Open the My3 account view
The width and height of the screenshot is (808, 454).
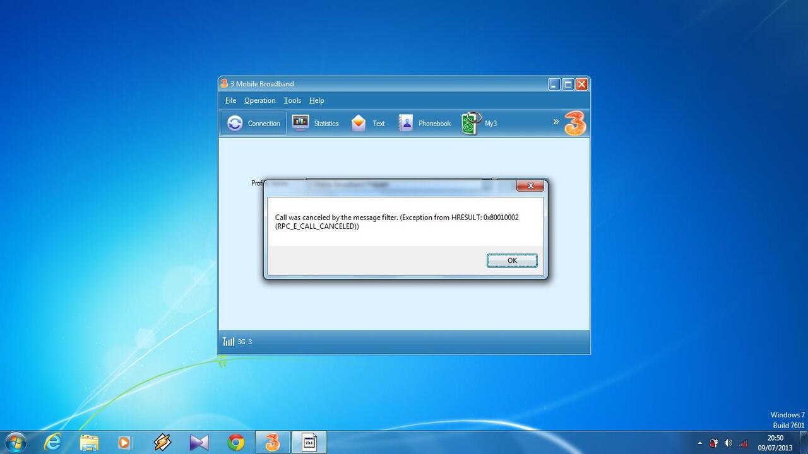point(479,124)
